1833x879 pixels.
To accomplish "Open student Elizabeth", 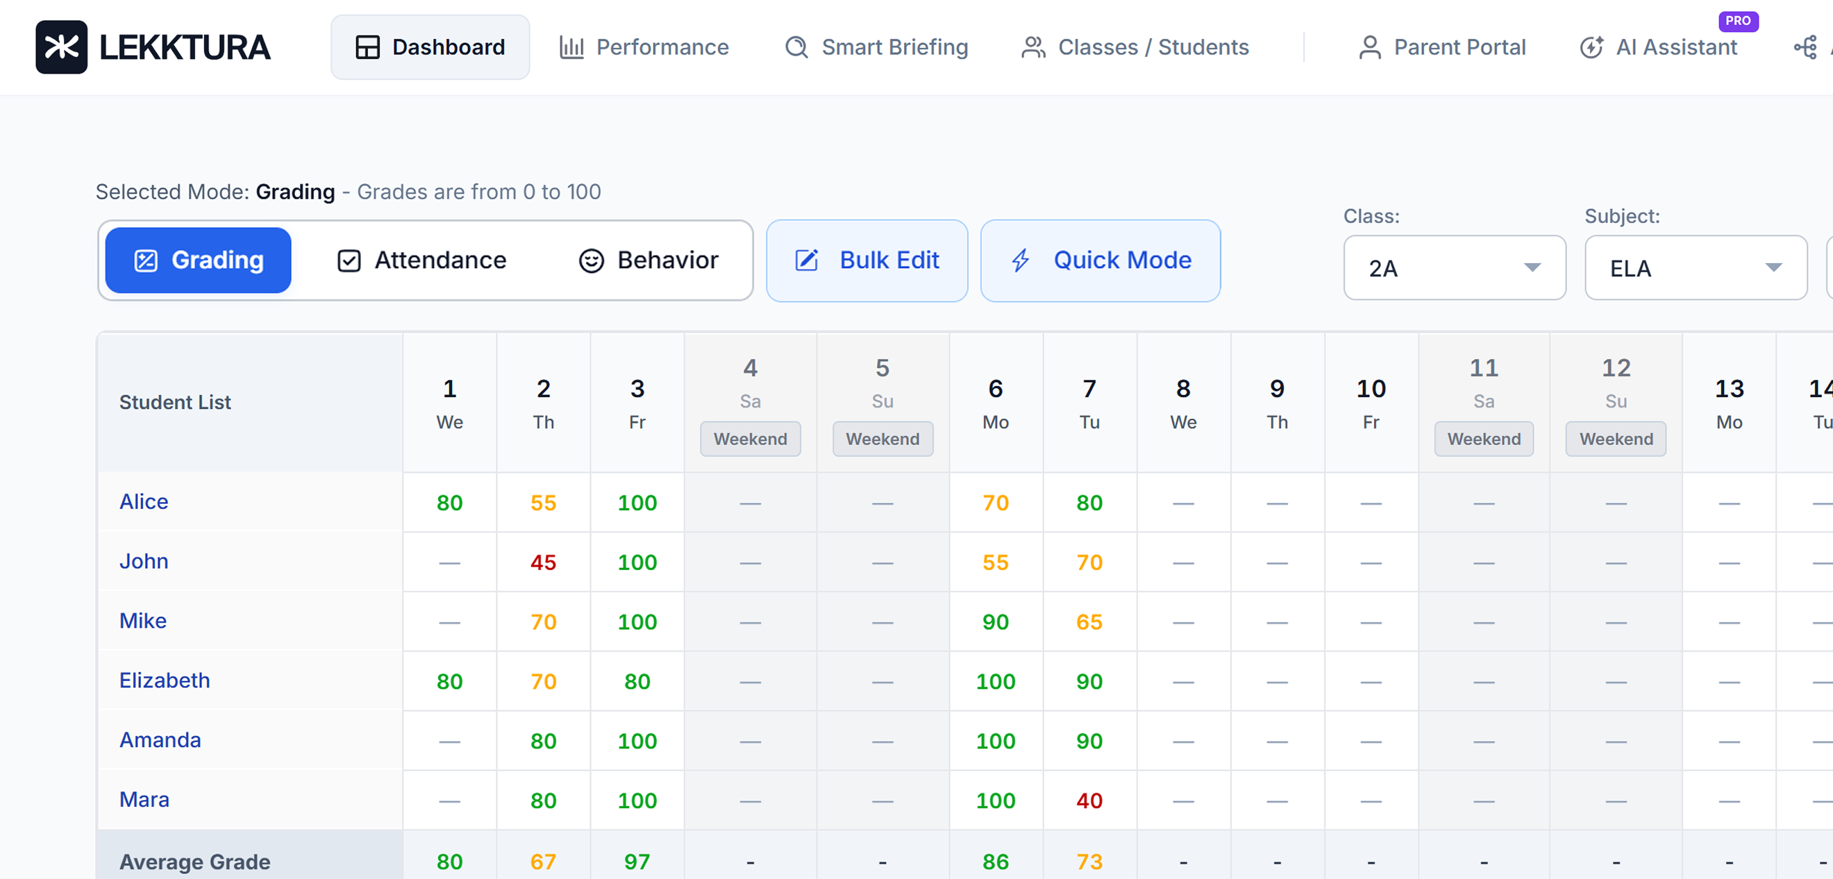I will point(165,680).
